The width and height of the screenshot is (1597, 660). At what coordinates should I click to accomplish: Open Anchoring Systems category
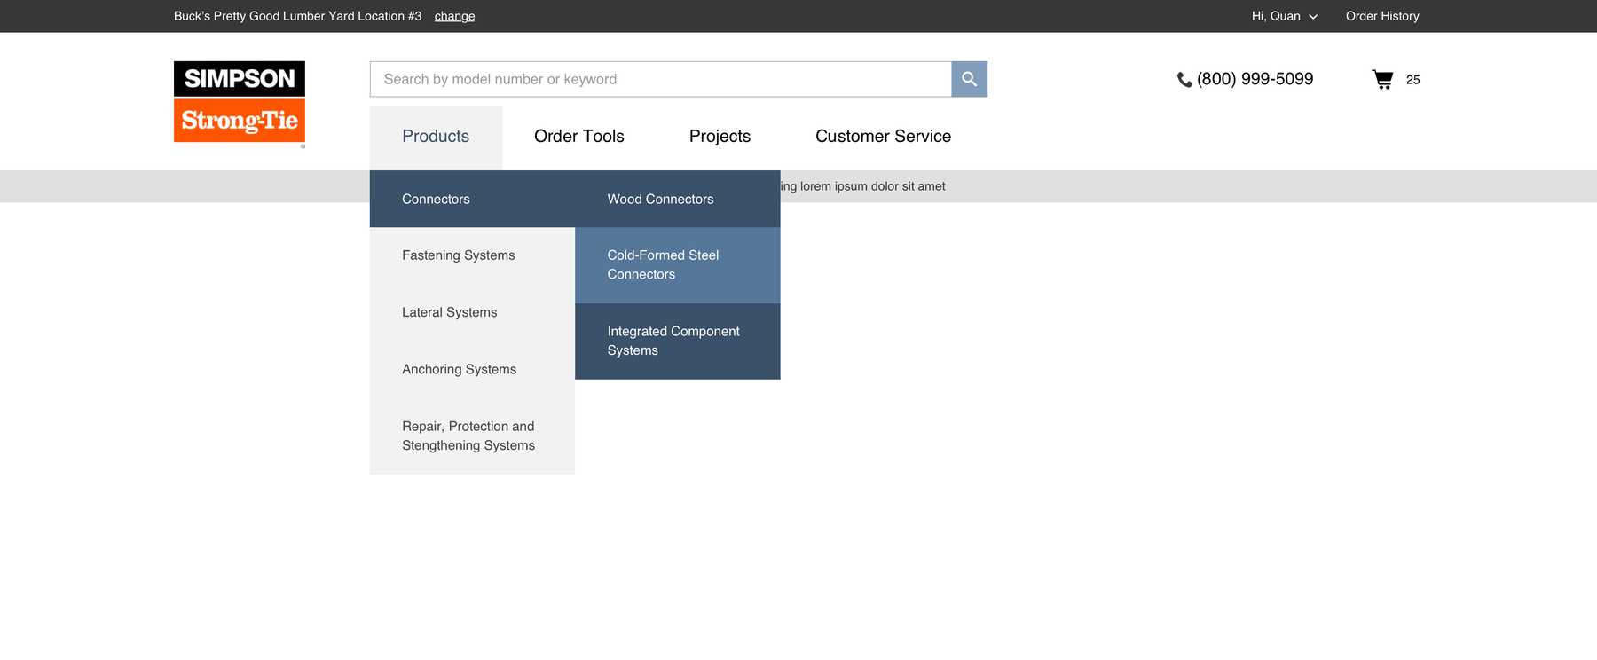(x=459, y=370)
